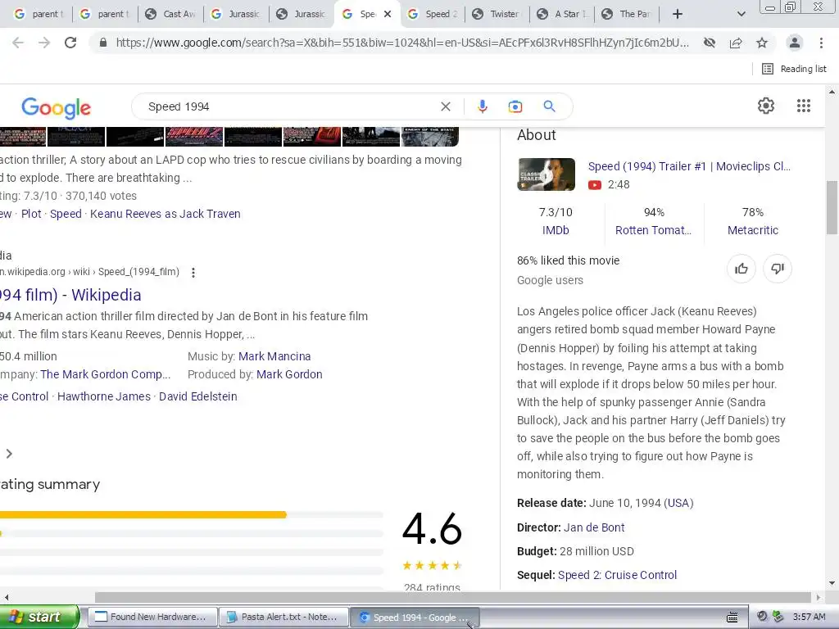Viewport: 839px width, 629px height.
Task: Close the active Speed tab
Action: [388, 14]
